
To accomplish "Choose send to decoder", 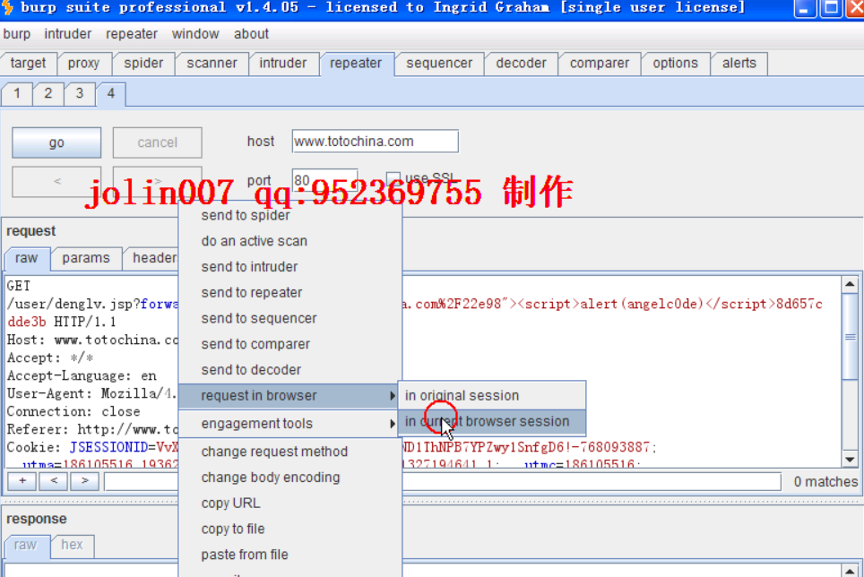I will tap(290, 370).
